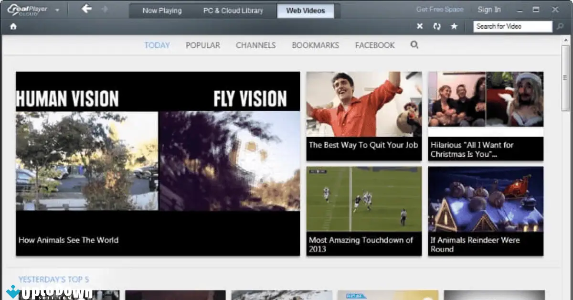
Task: Switch to the Now Playing tab
Action: [162, 11]
